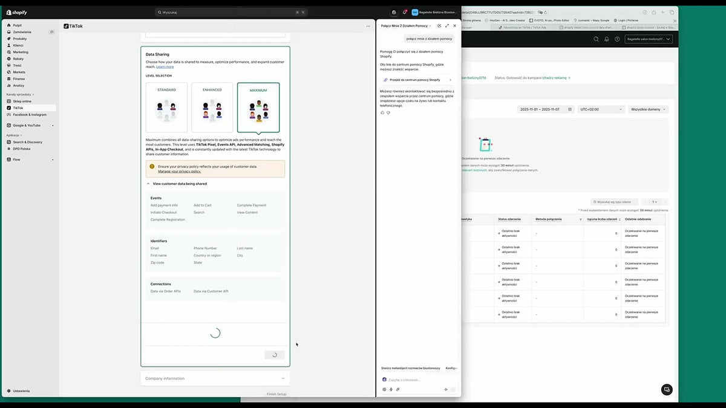Go to Ustawienia settings in sidebar
Screen dimensions: 726x408
(x=21, y=391)
